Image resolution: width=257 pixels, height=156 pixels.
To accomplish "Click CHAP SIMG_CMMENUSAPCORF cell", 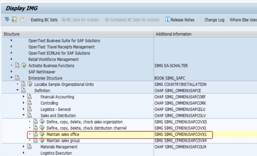I will tap(180, 97).
